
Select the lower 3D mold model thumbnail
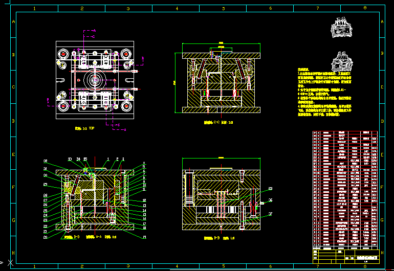[x=342, y=62]
